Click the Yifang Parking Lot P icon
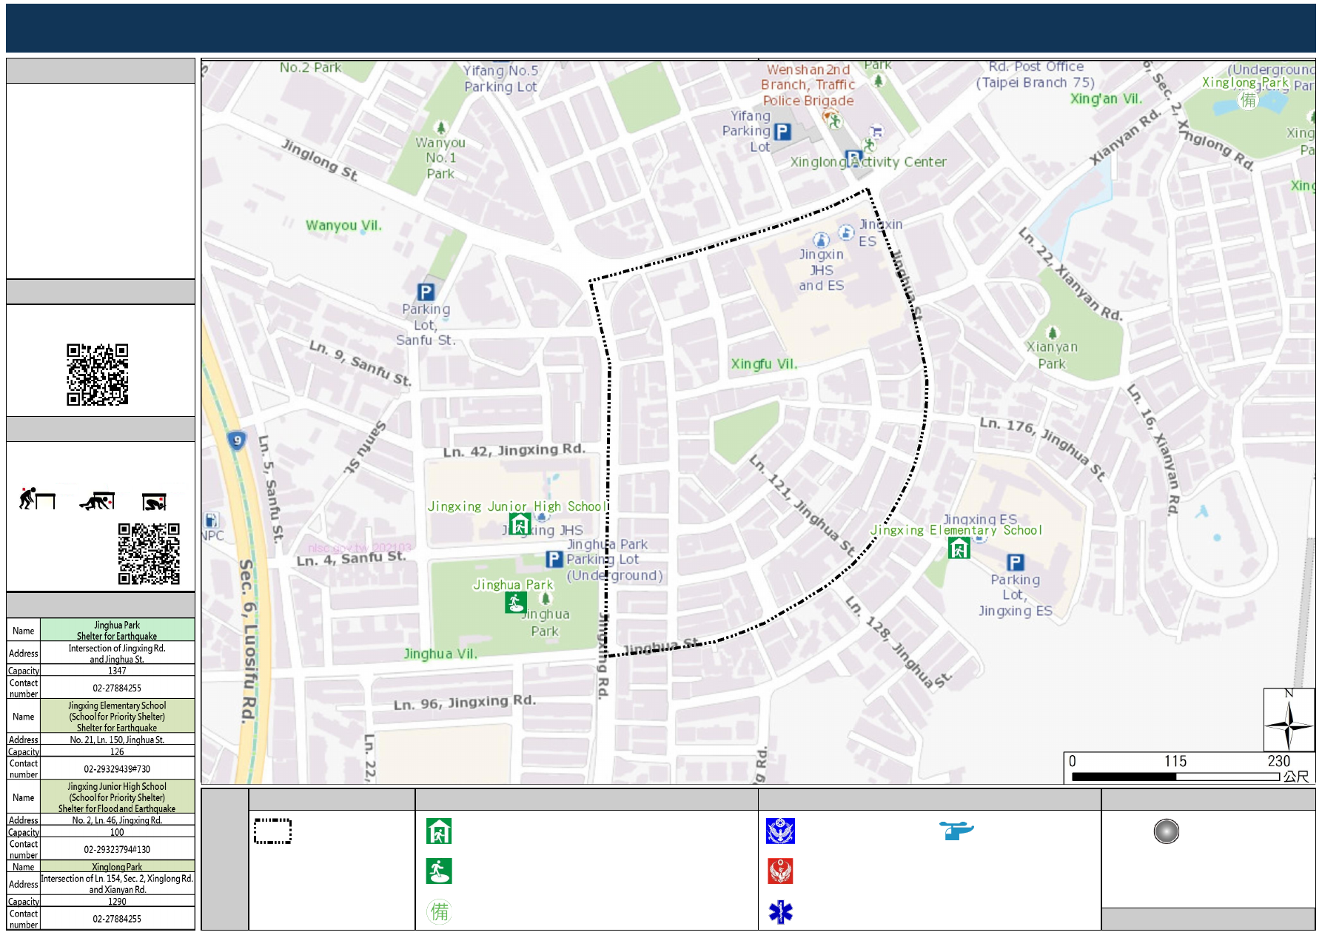The width and height of the screenshot is (1322, 935). (x=782, y=132)
